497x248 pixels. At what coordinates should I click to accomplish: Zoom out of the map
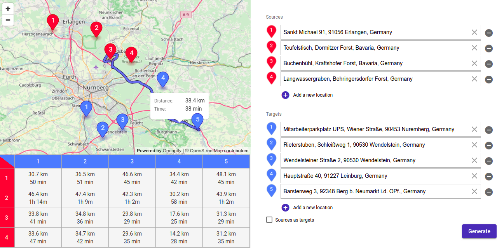pyautogui.click(x=8, y=20)
